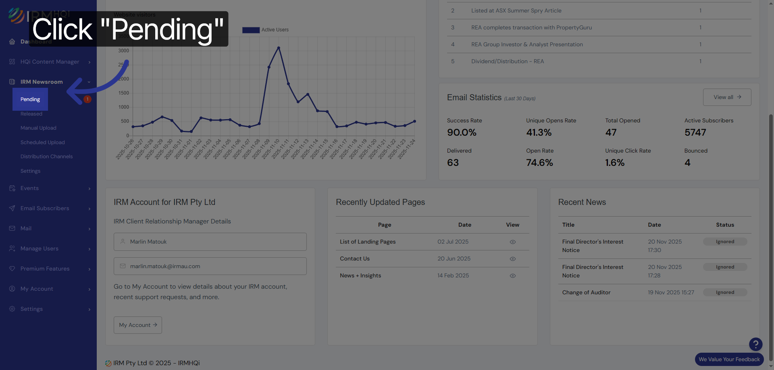Screen dimensions: 774x370
Task: Collapse the IRM Newsroom chevron
Action: 89,82
